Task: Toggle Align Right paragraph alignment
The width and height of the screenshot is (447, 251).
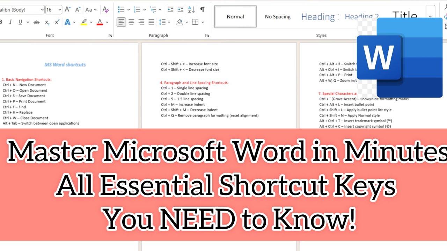Action: click(x=141, y=22)
